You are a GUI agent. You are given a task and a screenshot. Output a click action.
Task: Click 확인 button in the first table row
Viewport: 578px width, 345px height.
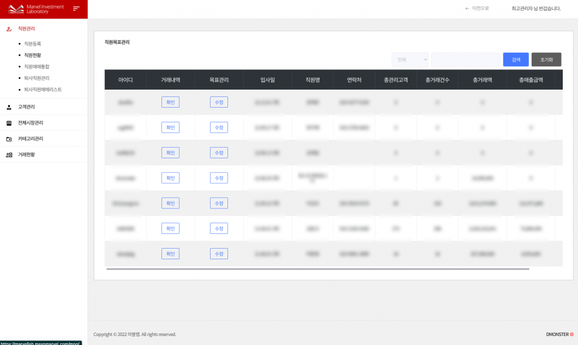(x=170, y=102)
